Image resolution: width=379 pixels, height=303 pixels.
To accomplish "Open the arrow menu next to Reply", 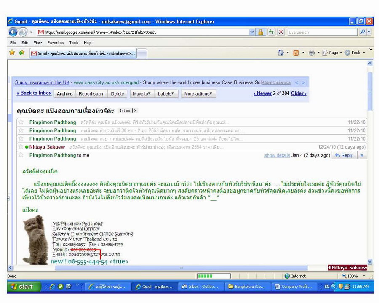I will [361, 155].
